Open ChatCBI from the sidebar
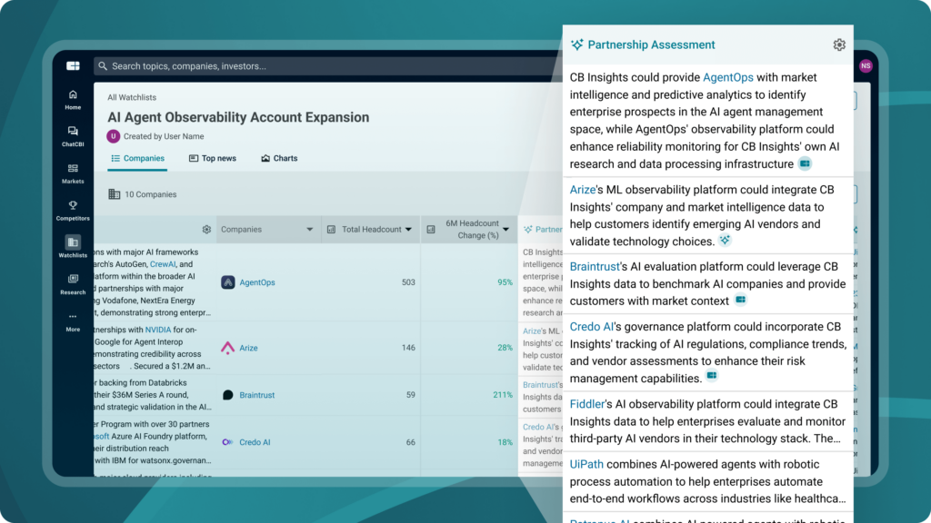The image size is (931, 523). click(x=73, y=133)
